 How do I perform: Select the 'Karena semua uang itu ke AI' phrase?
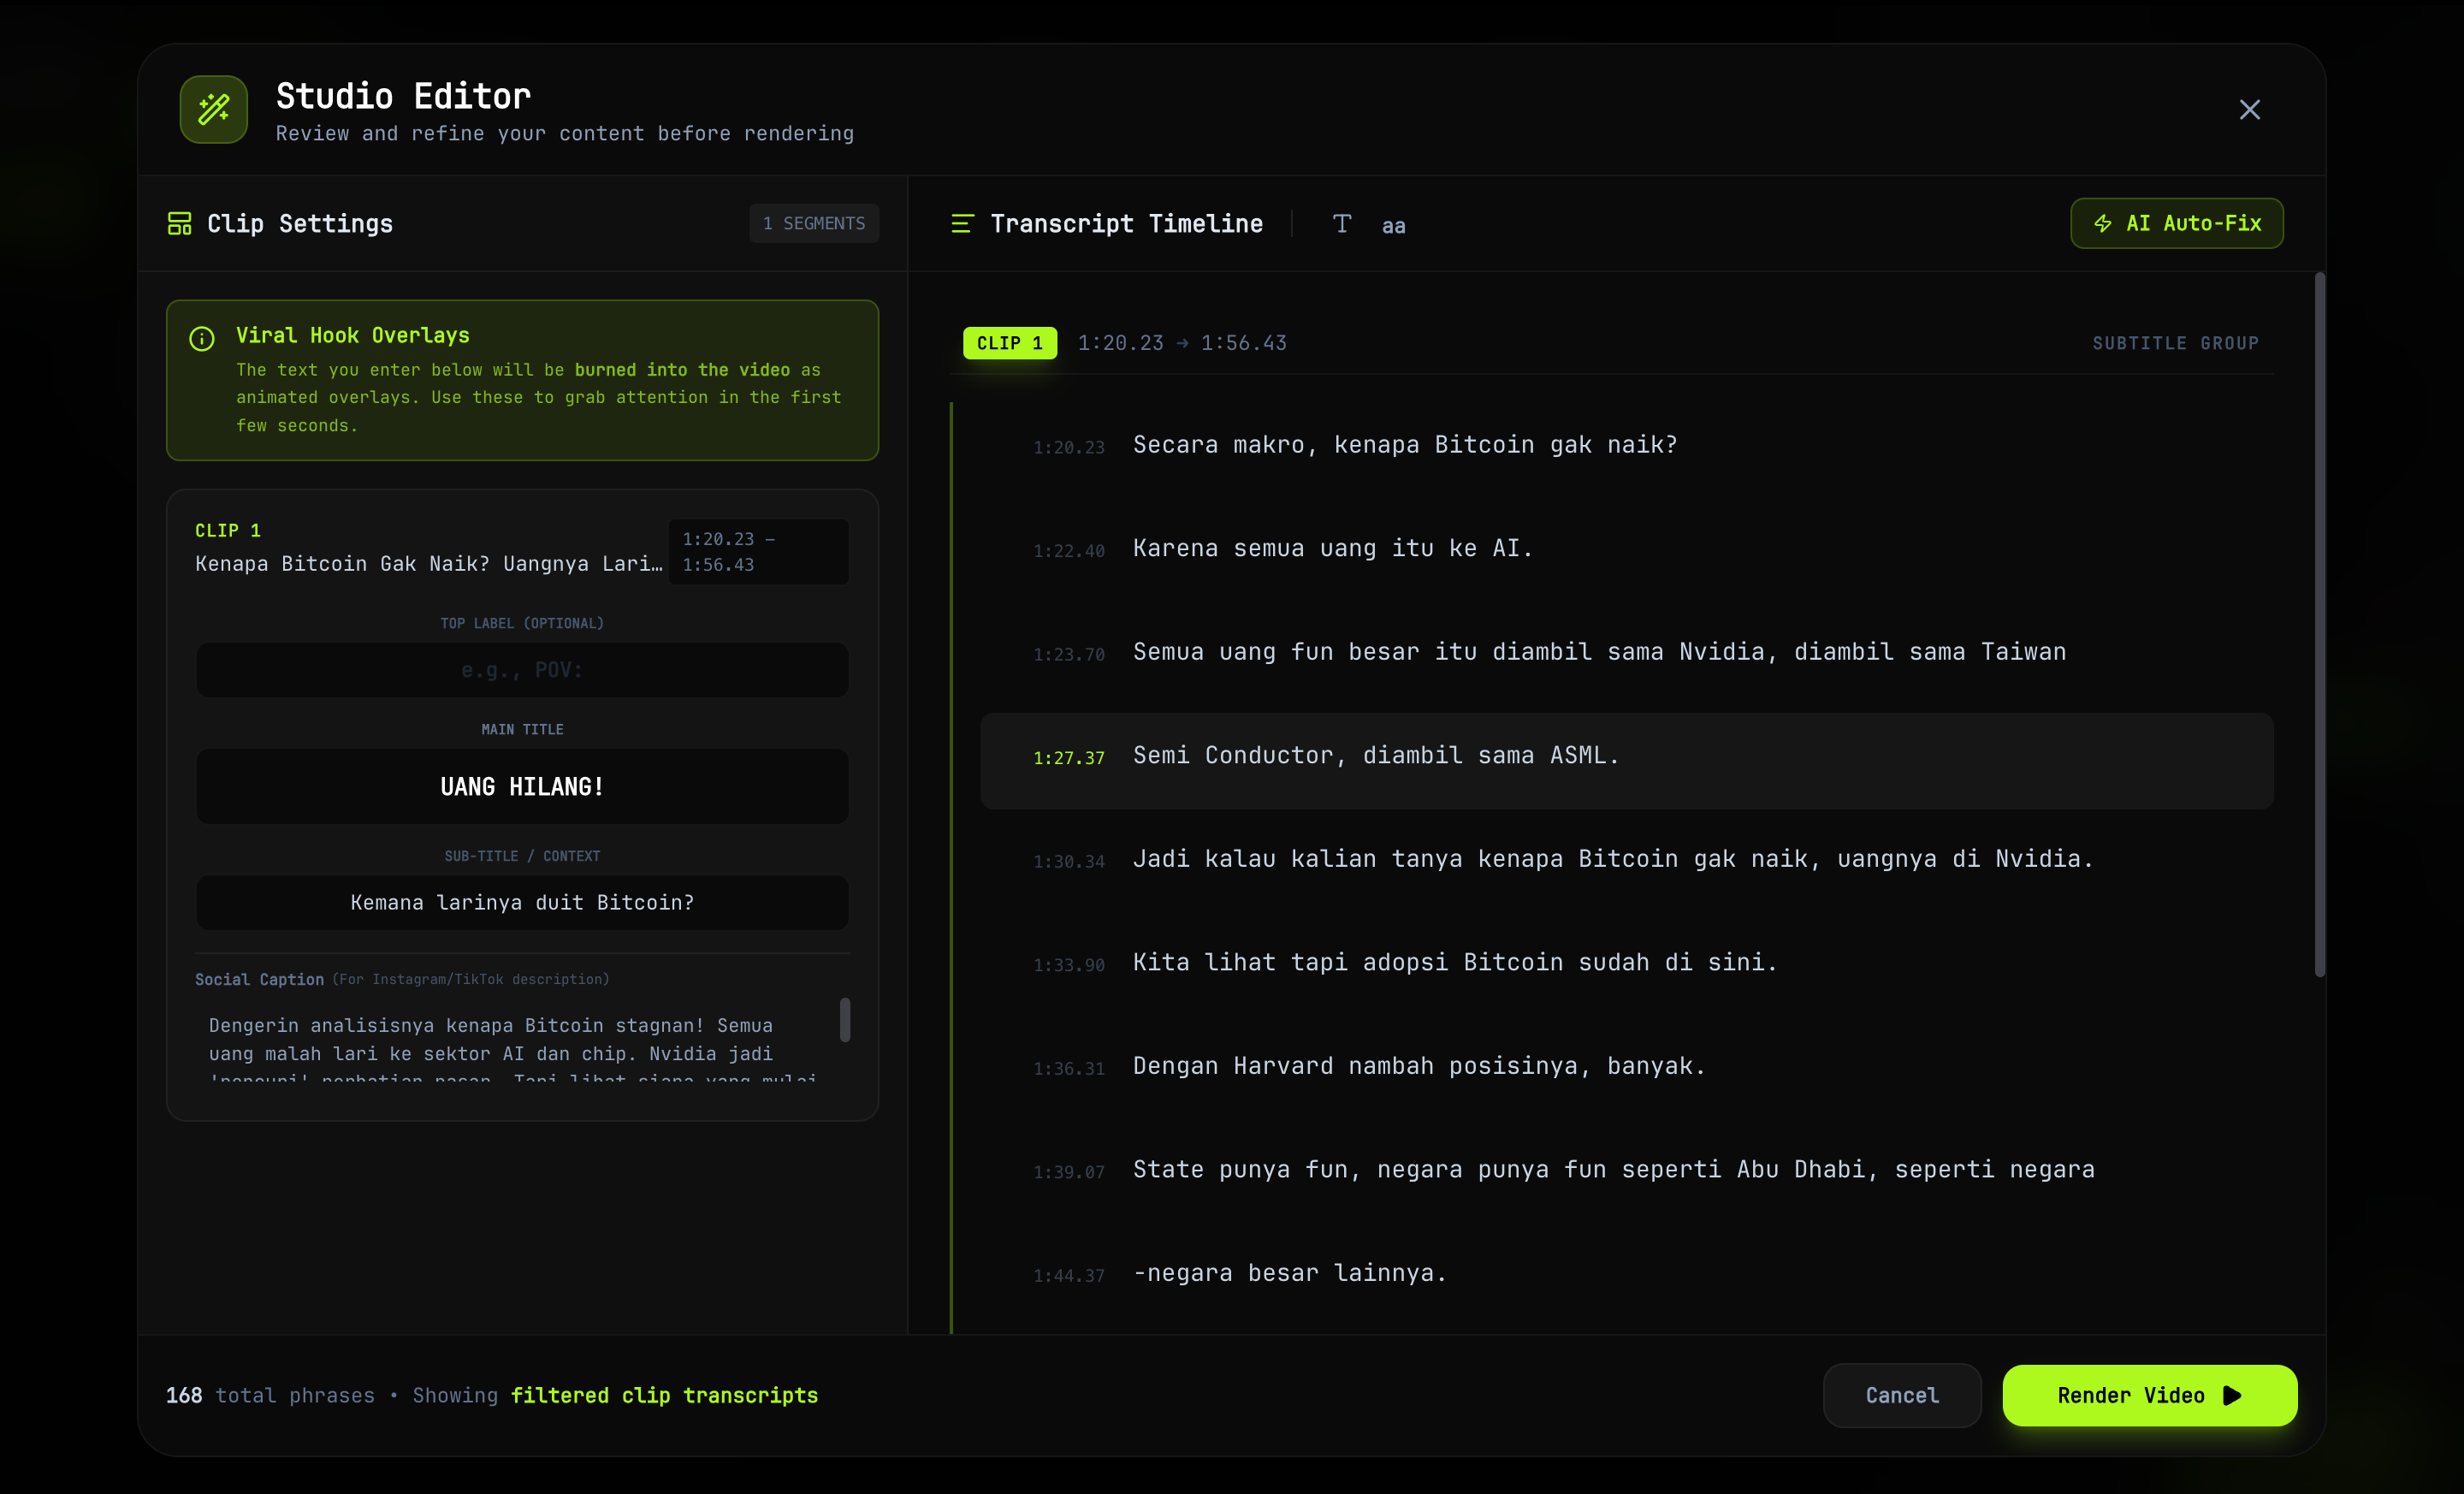click(x=1332, y=549)
